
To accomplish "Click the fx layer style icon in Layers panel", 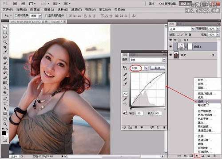I will (x=185, y=156).
